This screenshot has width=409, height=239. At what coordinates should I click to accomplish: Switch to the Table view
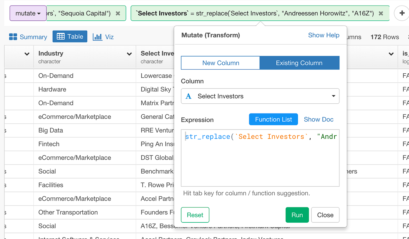click(x=70, y=37)
